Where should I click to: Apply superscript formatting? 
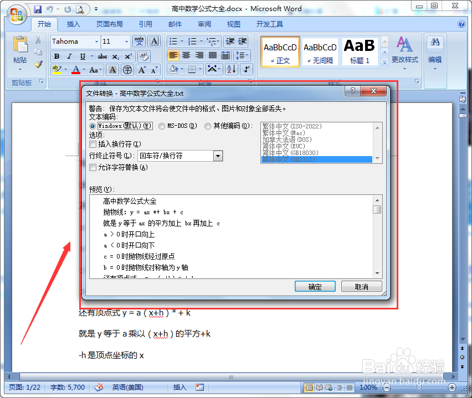[x=128, y=56]
